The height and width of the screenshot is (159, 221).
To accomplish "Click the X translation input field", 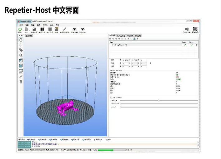I will pos(126,60).
